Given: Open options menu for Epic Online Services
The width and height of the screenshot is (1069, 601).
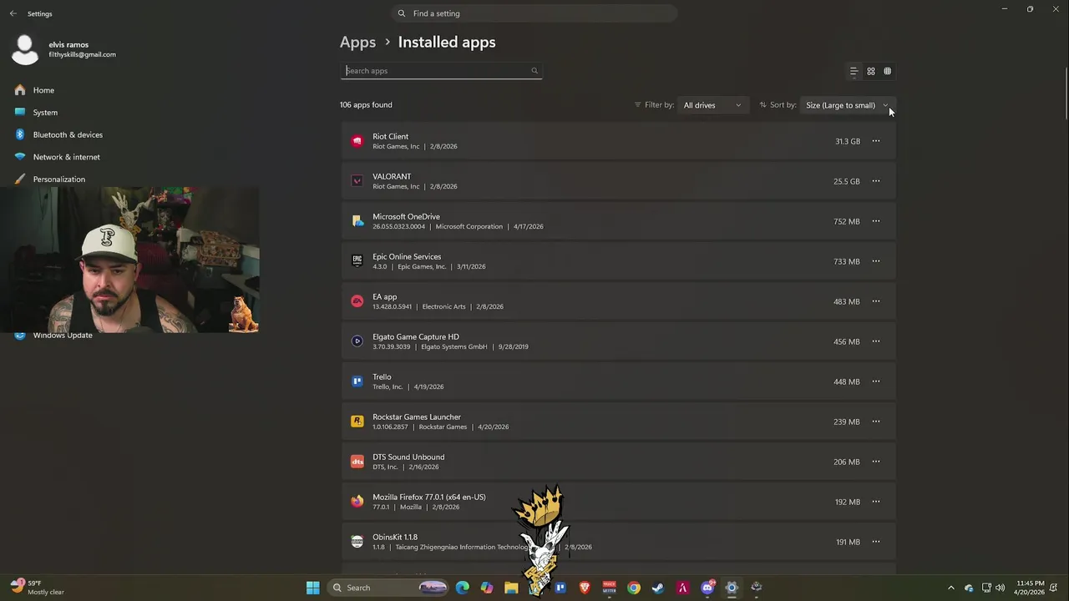Looking at the screenshot, I should (x=876, y=261).
